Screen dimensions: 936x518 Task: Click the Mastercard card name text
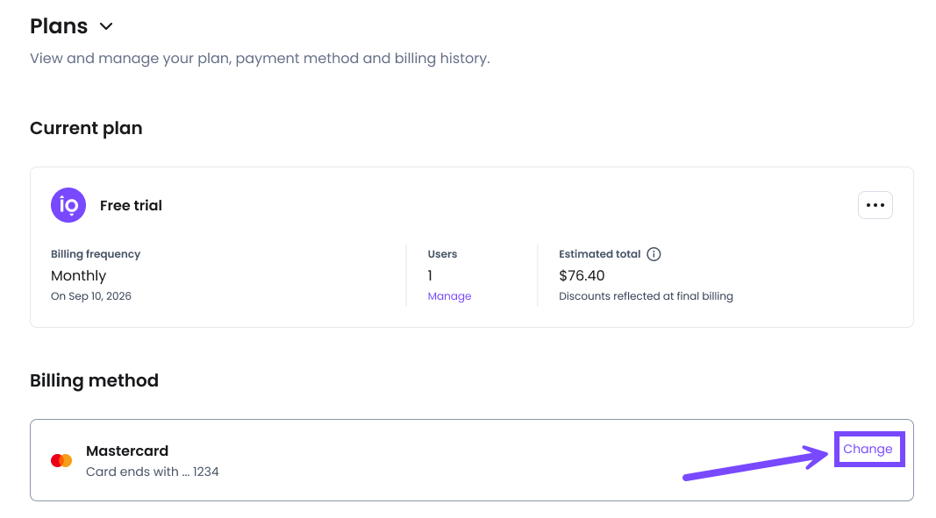pyautogui.click(x=127, y=451)
